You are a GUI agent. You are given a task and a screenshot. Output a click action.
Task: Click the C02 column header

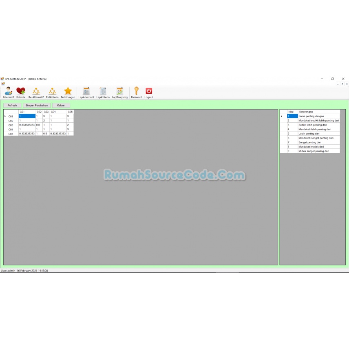pyautogui.click(x=39, y=112)
